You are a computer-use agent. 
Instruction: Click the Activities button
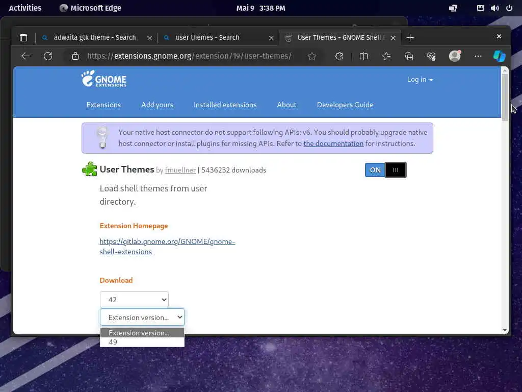pyautogui.click(x=25, y=8)
